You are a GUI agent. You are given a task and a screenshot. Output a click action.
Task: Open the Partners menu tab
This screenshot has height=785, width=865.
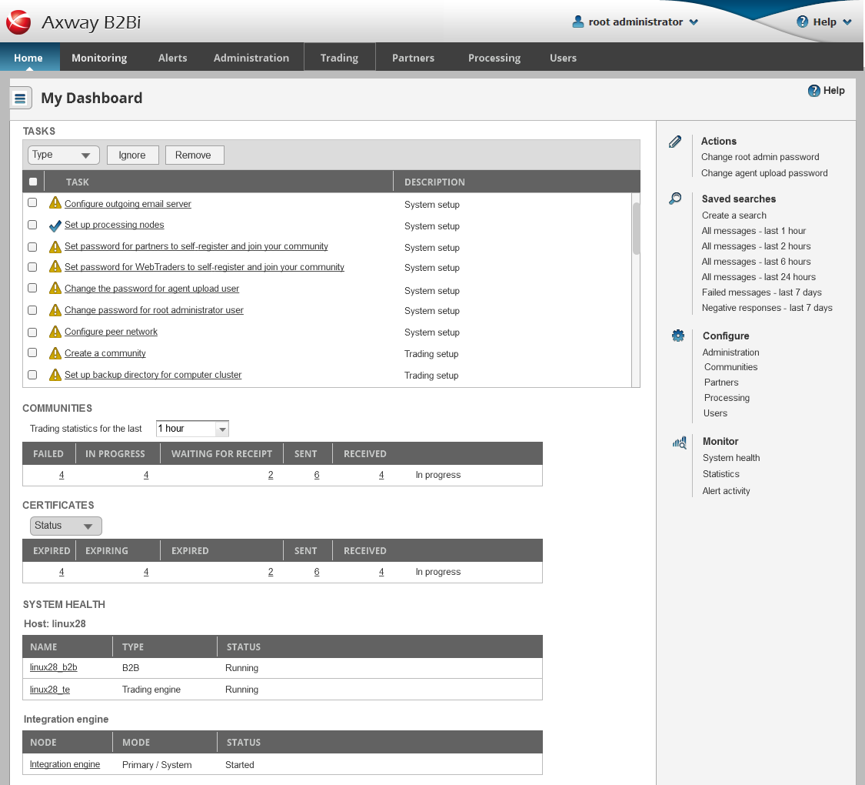[x=413, y=58]
